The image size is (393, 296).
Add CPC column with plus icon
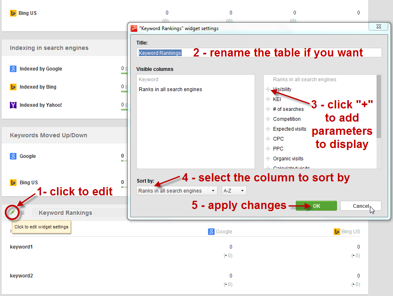pos(268,139)
